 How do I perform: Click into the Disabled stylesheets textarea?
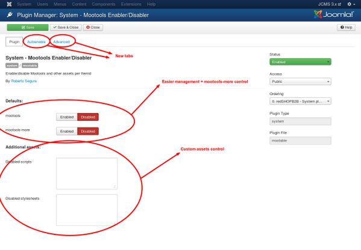(87, 210)
